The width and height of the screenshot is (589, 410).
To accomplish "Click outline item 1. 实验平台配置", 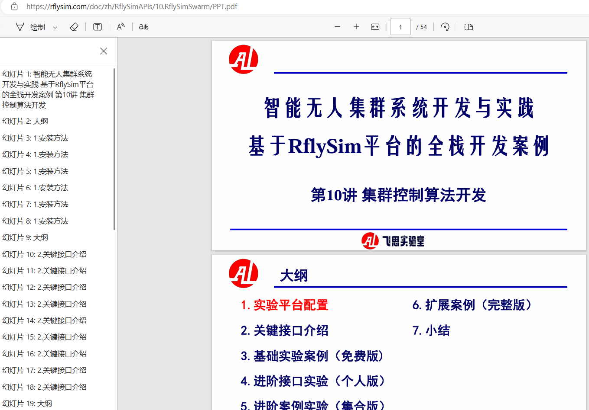I will tap(284, 305).
